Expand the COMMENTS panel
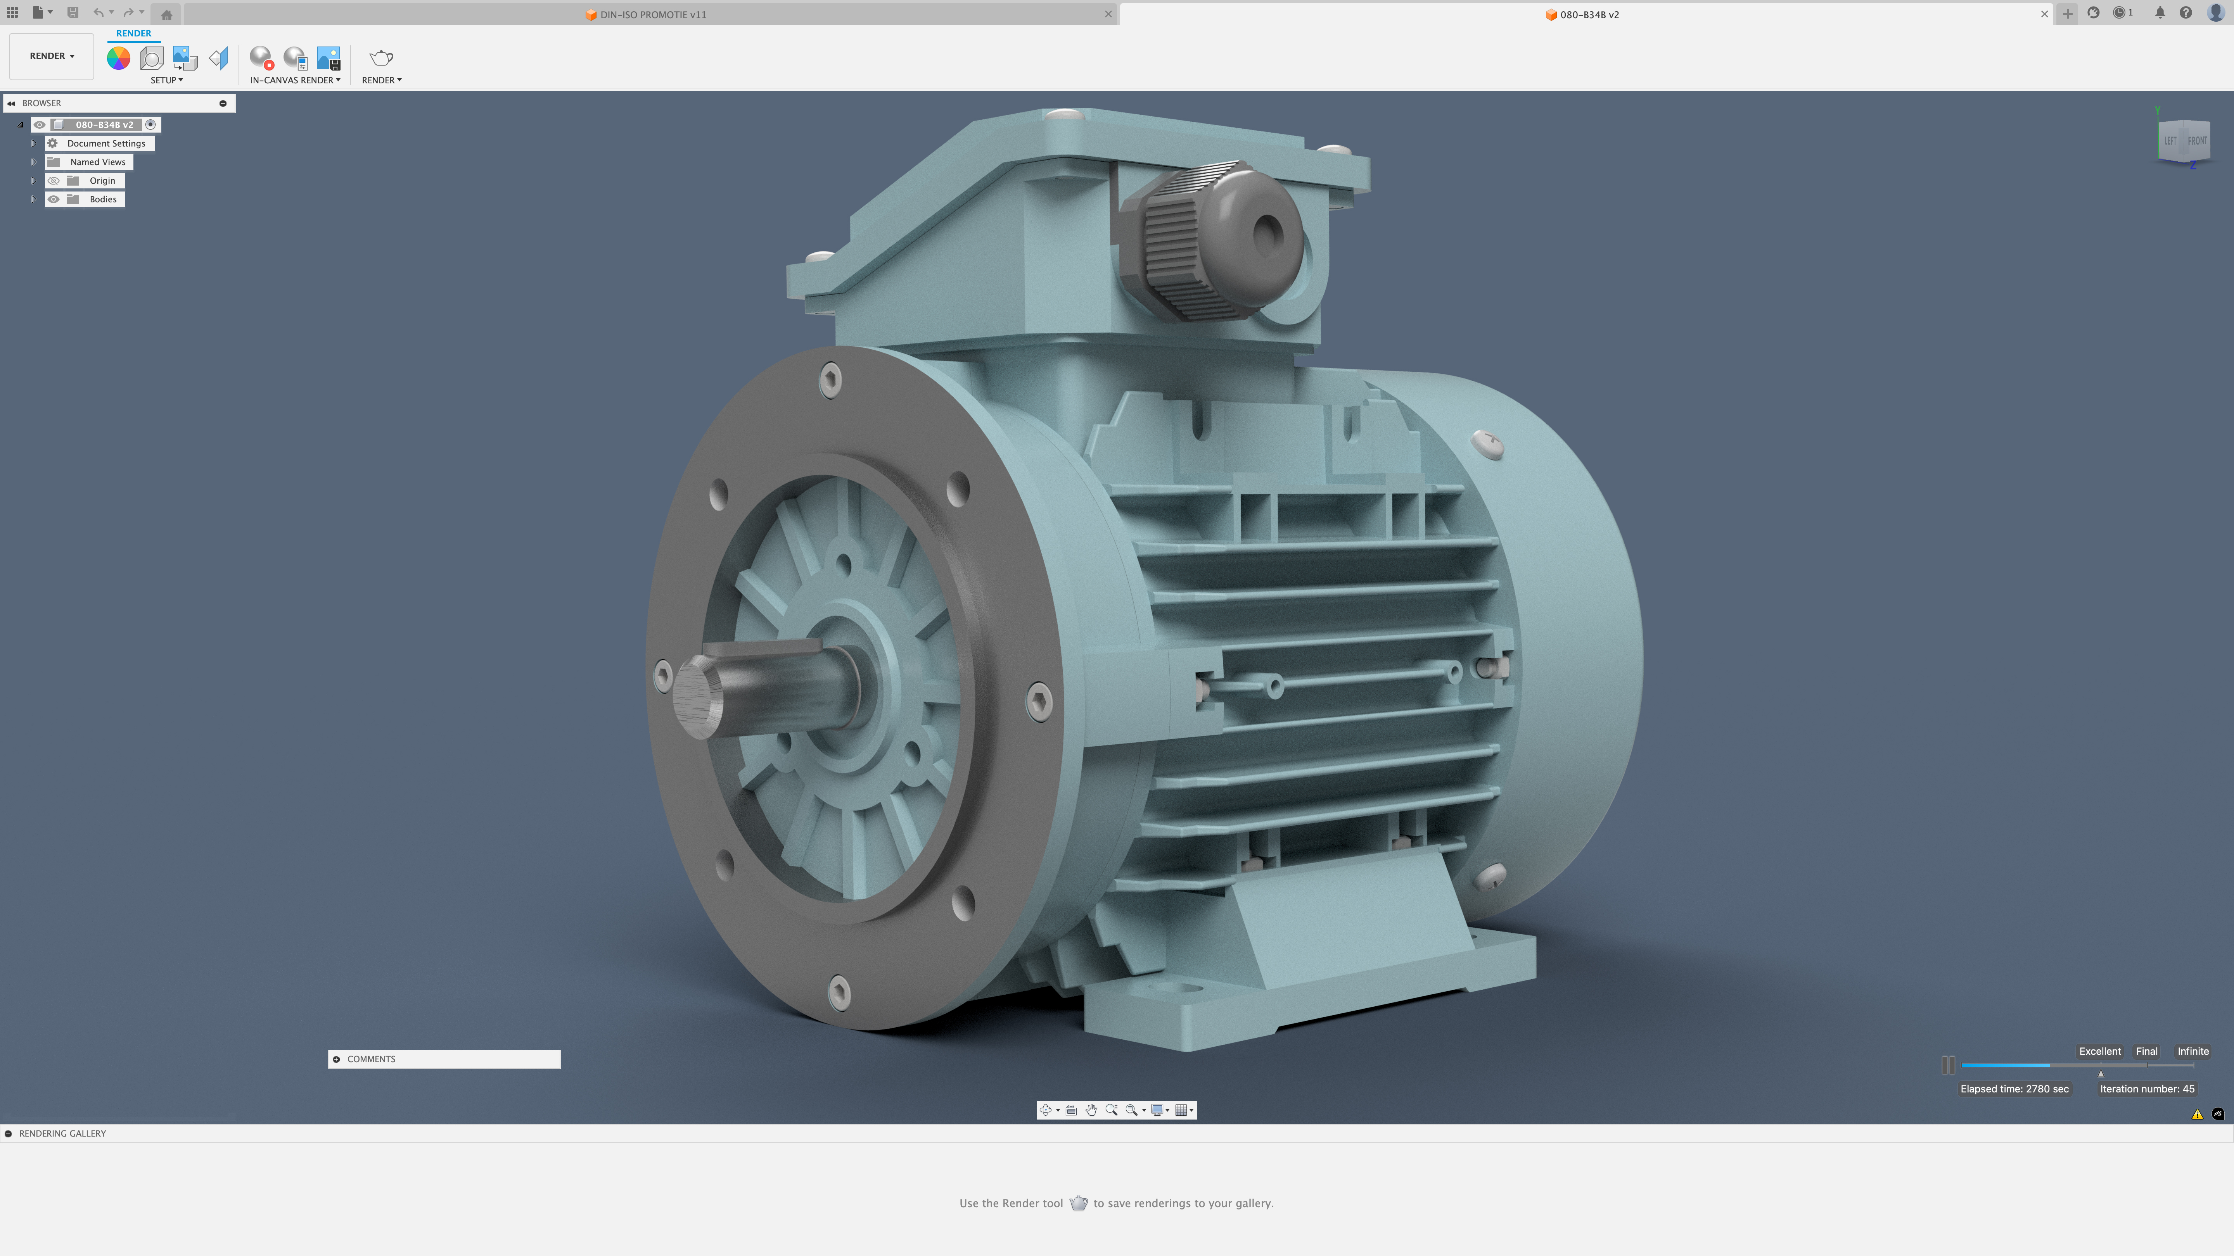2234x1256 pixels. pyautogui.click(x=337, y=1059)
